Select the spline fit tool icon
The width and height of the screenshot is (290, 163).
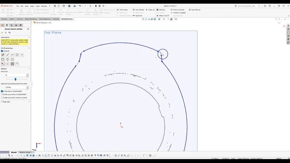click(17, 64)
